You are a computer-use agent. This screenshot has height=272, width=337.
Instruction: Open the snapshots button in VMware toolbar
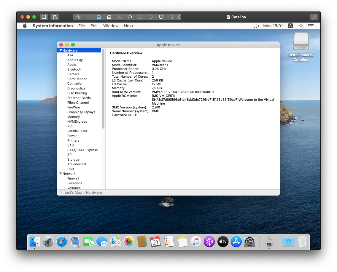[x=55, y=17]
